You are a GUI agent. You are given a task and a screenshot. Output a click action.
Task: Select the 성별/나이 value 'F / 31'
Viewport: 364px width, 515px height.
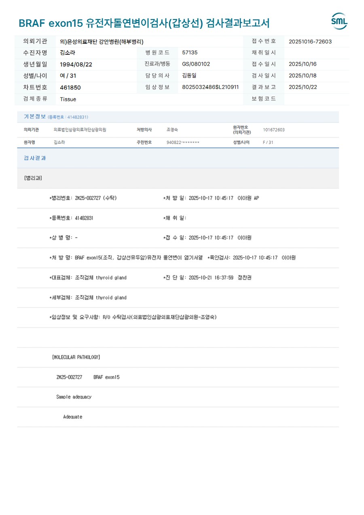(268, 142)
